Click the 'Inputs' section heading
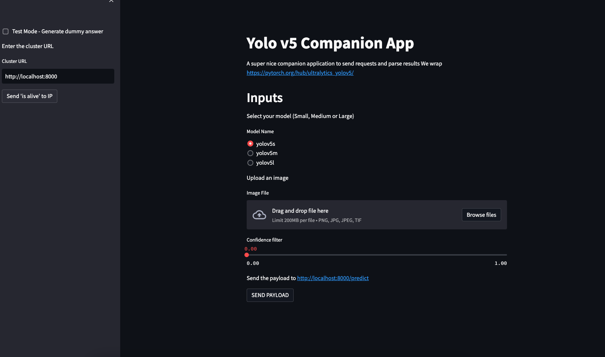 (x=264, y=98)
